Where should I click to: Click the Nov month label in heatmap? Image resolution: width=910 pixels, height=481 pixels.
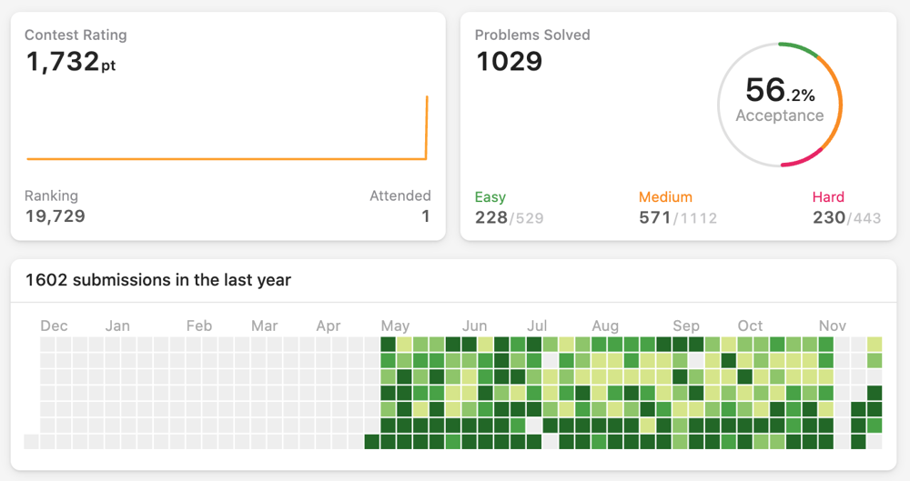tap(833, 326)
